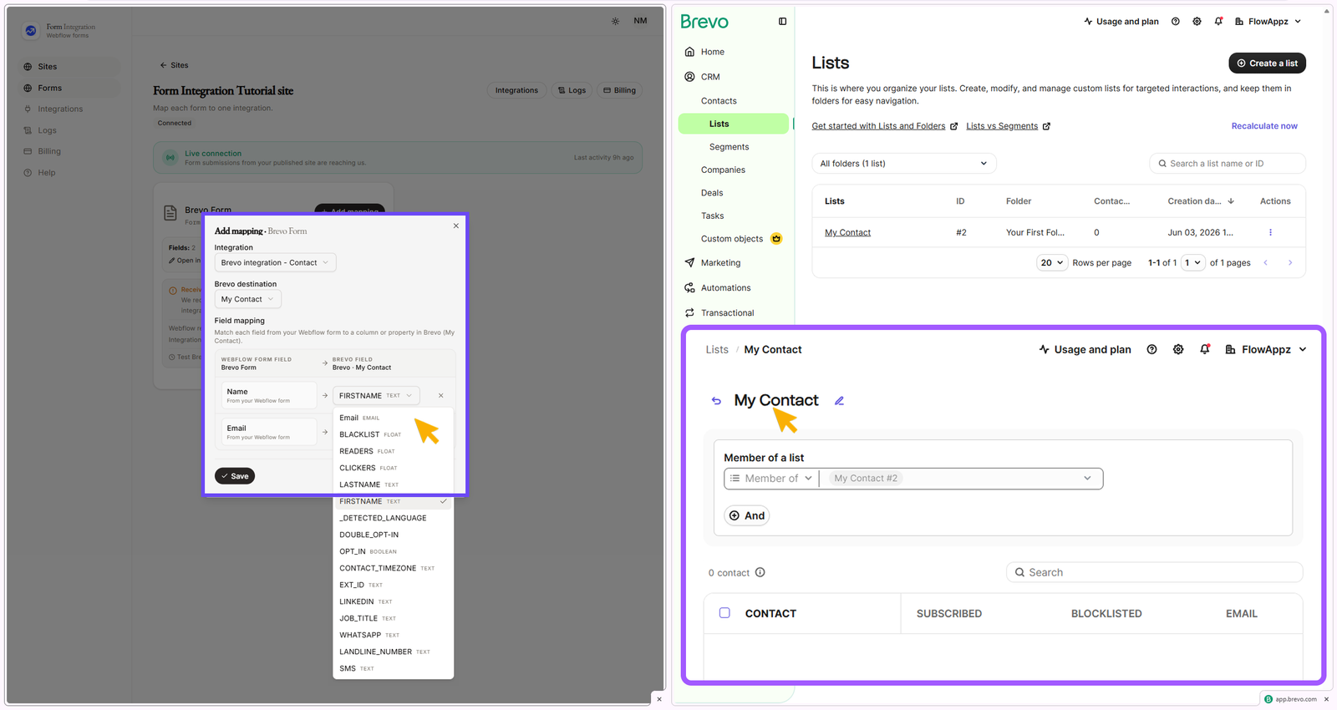Pick checked FIRSTNAME option in field list
Screen dimensions: 1337x710
tap(393, 501)
